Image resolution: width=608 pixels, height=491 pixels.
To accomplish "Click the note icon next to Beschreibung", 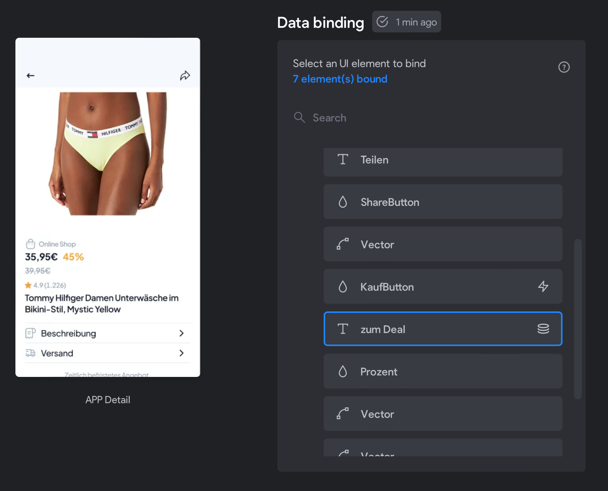I will pyautogui.click(x=30, y=333).
